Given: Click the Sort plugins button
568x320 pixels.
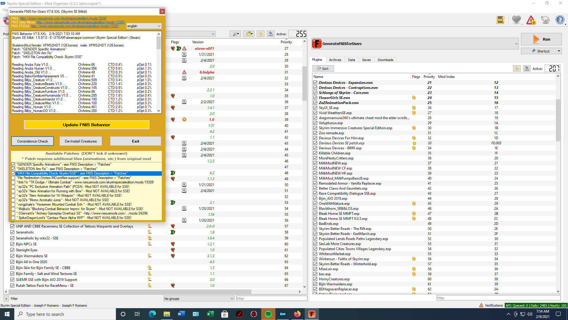Looking at the screenshot, I should (323, 68).
